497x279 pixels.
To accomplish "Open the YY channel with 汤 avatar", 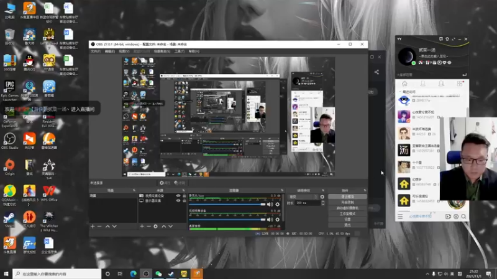I will click(x=404, y=150).
